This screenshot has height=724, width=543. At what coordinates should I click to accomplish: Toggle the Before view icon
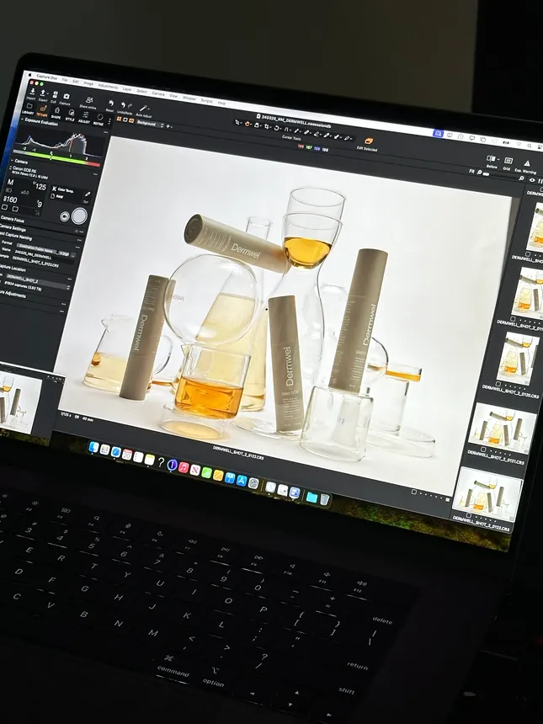tap(491, 159)
